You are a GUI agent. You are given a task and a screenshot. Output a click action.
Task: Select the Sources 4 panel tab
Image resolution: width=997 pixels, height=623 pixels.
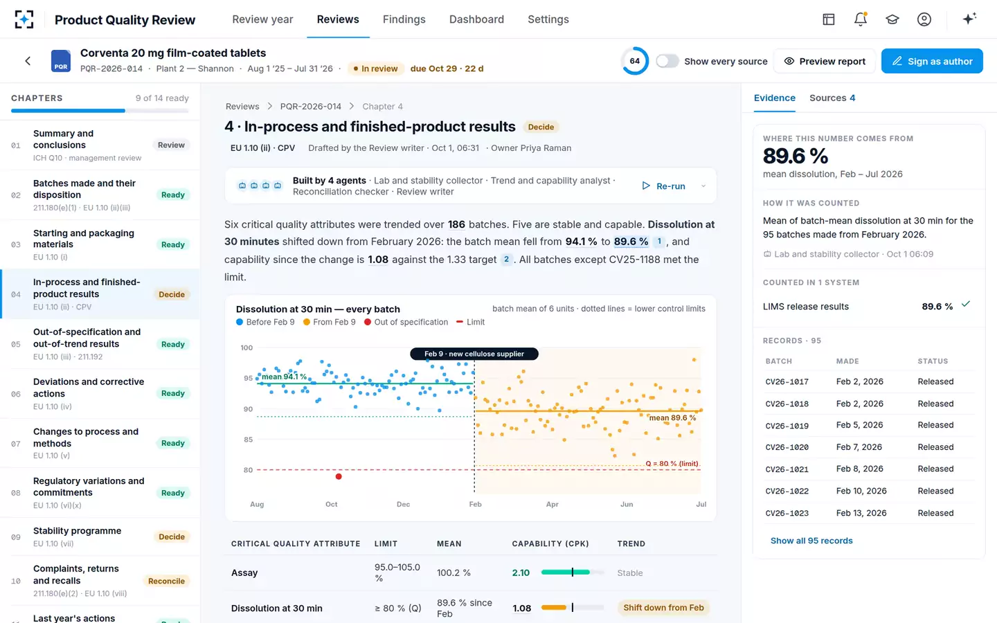pyautogui.click(x=832, y=98)
